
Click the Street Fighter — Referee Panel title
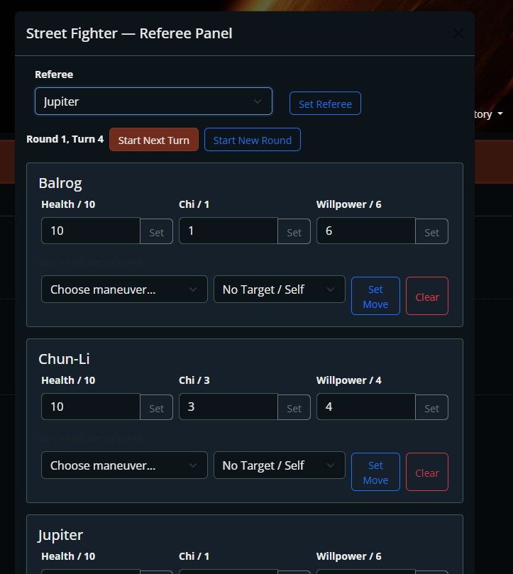(x=129, y=33)
